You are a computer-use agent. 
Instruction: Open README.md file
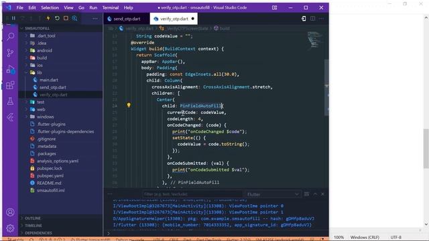click(x=49, y=183)
